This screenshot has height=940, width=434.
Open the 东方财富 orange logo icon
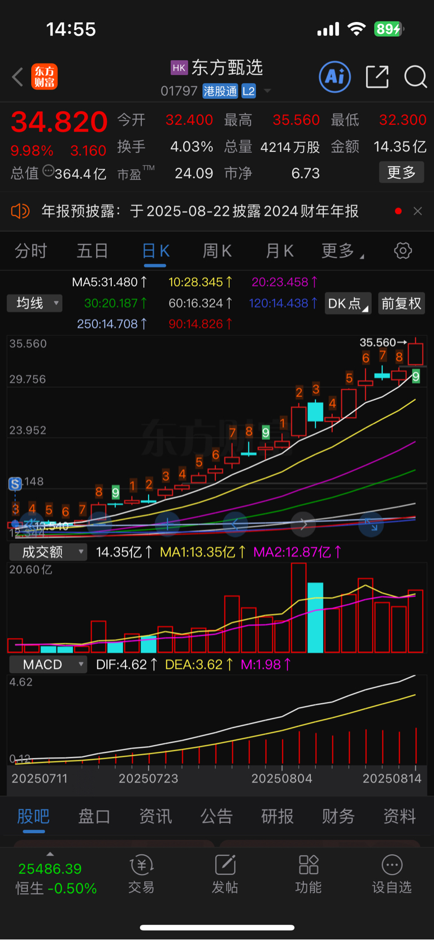[44, 77]
